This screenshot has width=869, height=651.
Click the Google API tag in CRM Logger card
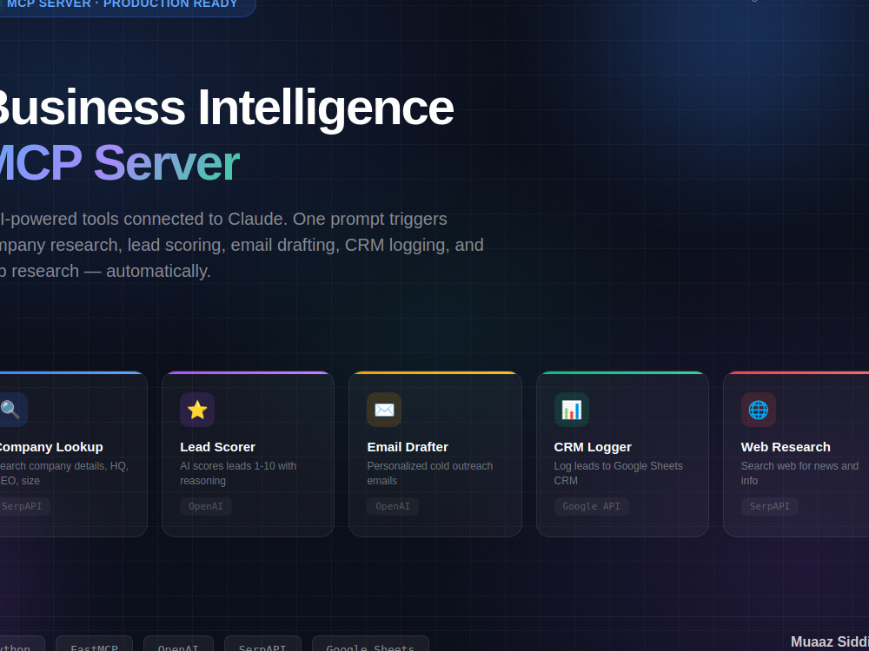591,507
